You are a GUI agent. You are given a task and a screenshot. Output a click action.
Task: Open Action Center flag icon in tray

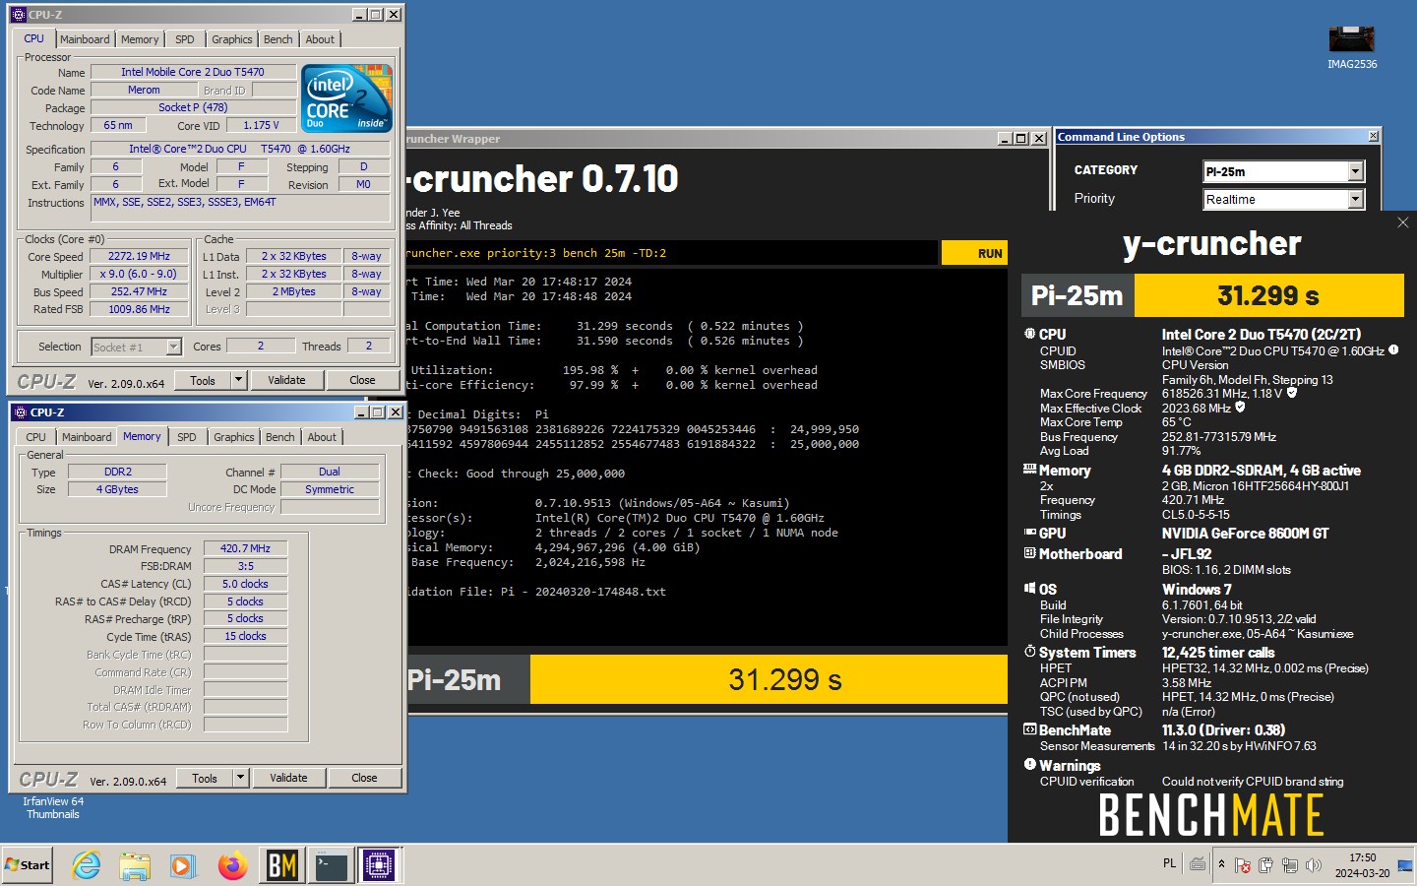tap(1243, 865)
